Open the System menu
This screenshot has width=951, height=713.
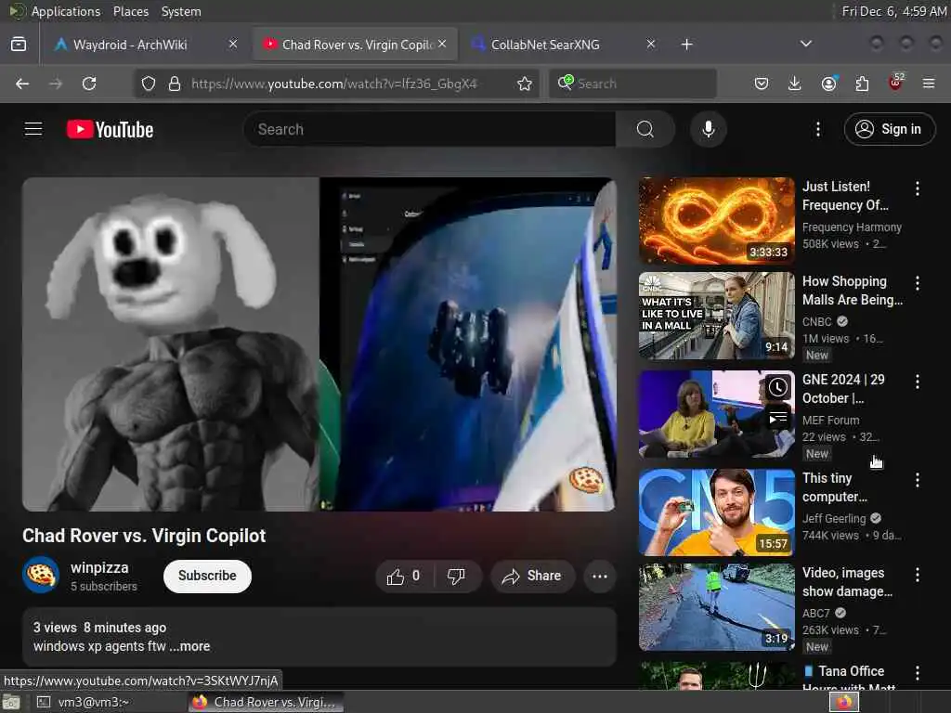(181, 11)
